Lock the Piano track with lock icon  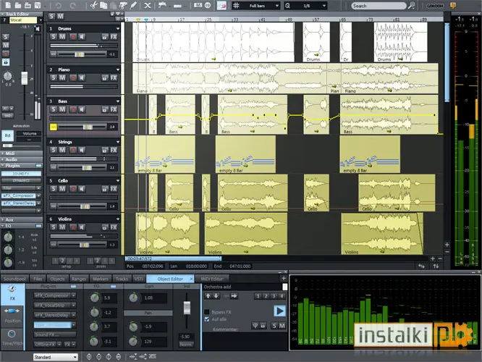[x=105, y=77]
